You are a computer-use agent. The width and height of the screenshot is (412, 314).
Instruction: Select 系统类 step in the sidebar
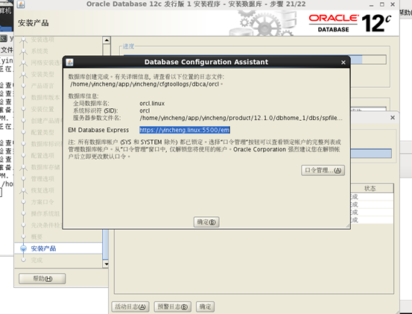tap(39, 51)
